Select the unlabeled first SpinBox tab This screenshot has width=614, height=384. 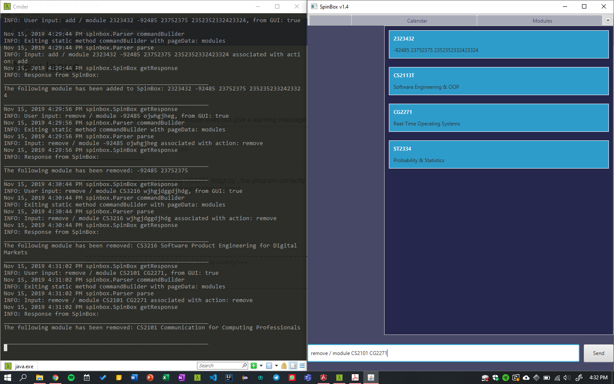click(x=330, y=20)
